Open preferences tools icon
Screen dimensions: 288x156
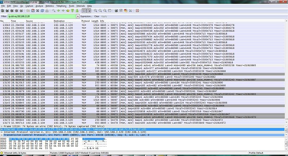click(x=131, y=11)
